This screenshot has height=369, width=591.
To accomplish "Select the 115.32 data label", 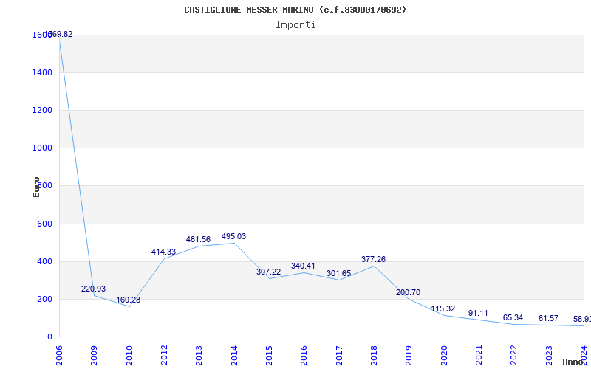I will [443, 308].
